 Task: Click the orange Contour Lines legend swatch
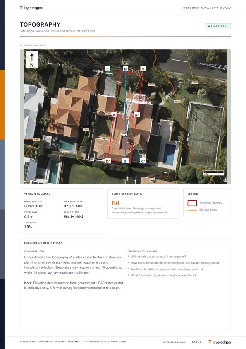192,210
